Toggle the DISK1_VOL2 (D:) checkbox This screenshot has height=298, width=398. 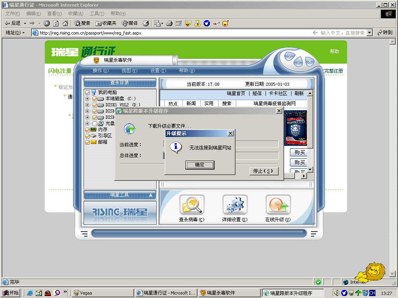94,105
